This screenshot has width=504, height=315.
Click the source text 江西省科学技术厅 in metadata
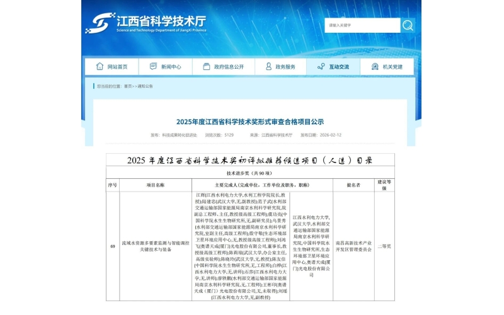click(x=277, y=135)
